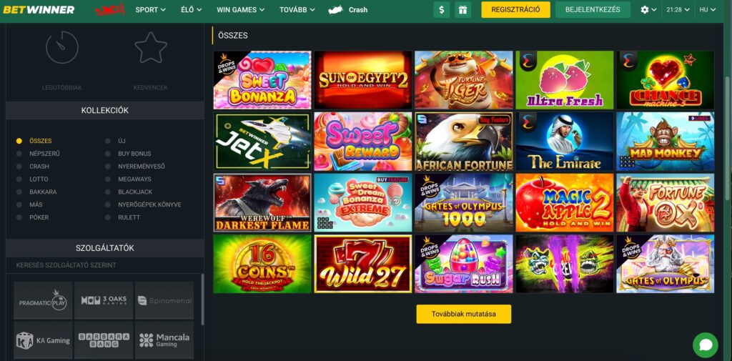Click the Kedvencek star icon
This screenshot has width=732, height=361.
(x=151, y=47)
